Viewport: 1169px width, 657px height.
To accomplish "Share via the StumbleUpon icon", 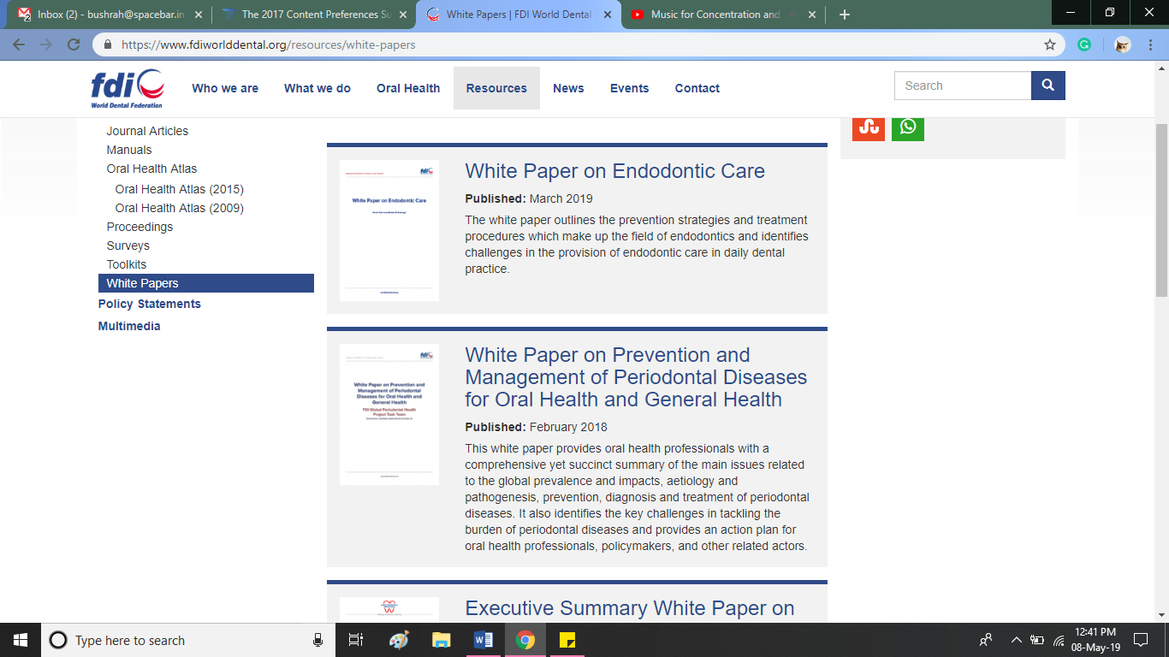I will point(869,127).
